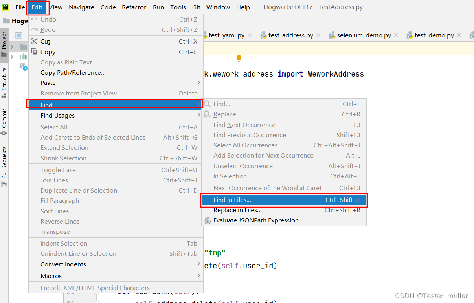Toggle the Pull Requests tool window
The height and width of the screenshot is (303, 474).
tap(4, 167)
